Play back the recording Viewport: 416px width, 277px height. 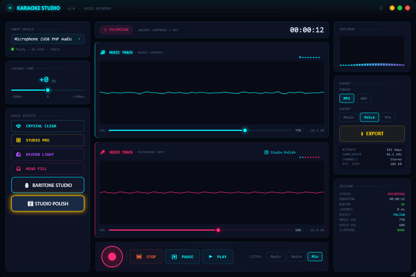click(218, 257)
